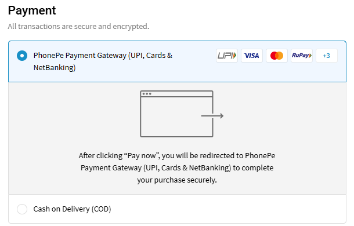Select the Cash on Delivery radio button
354x226 pixels.
22,209
